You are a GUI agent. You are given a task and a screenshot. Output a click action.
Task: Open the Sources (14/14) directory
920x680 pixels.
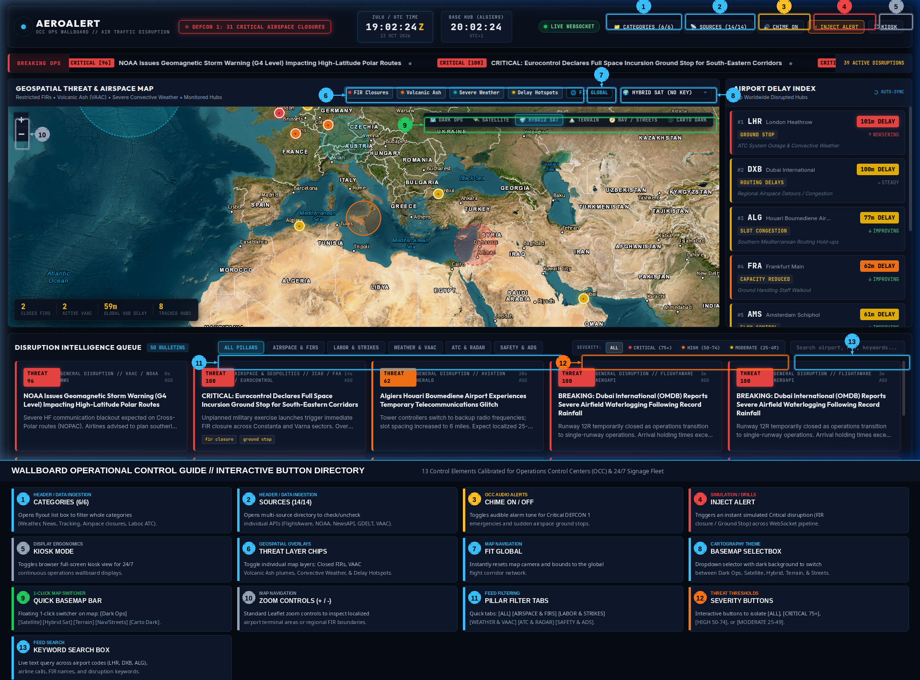[720, 27]
